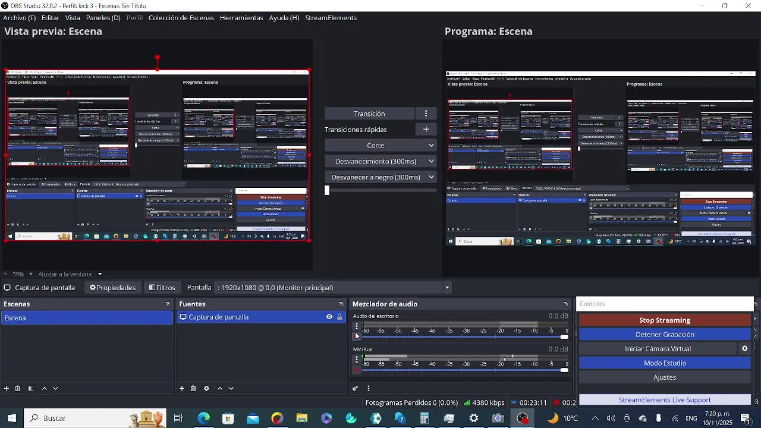This screenshot has width=761, height=428.
Task: Open Filtros for the selected source
Action: (162, 288)
